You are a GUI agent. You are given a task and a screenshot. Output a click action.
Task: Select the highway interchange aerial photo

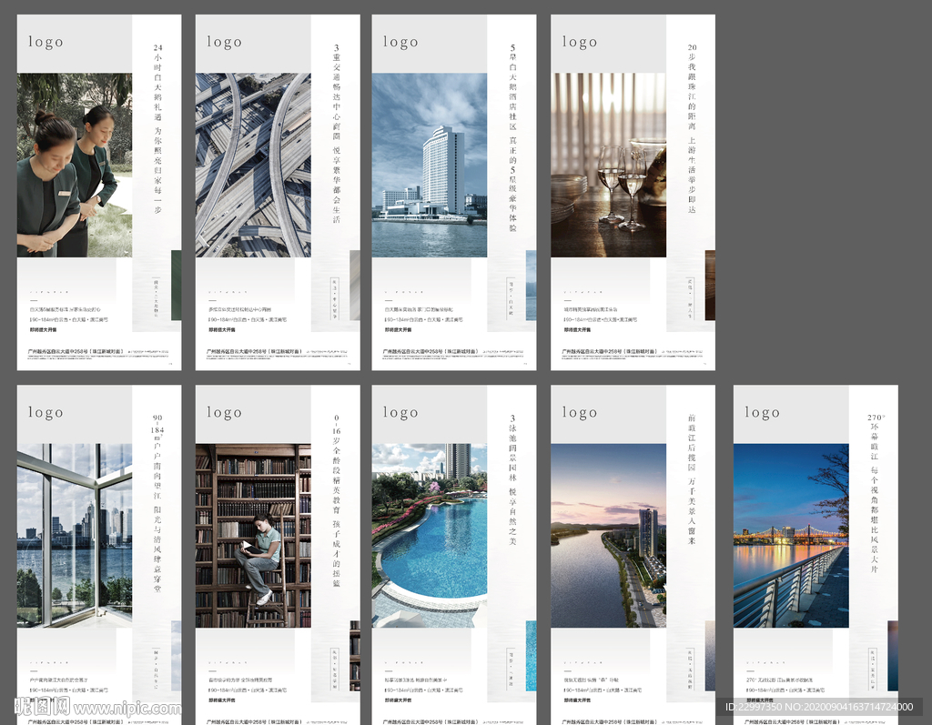tap(253, 166)
